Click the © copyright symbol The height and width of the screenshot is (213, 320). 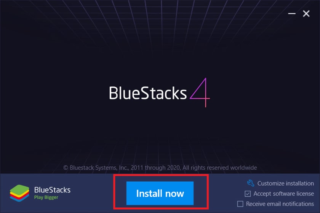(x=66, y=168)
